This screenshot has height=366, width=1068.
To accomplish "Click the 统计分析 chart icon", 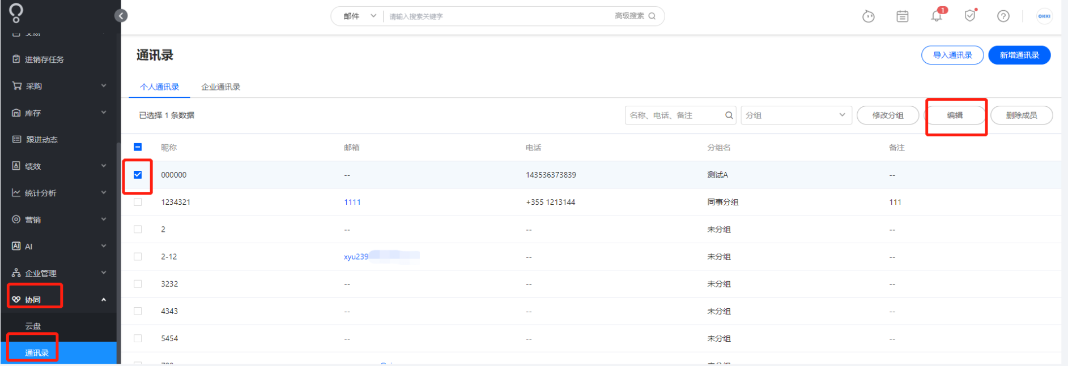I will (x=16, y=193).
